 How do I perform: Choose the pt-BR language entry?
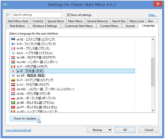click(x=73, y=103)
